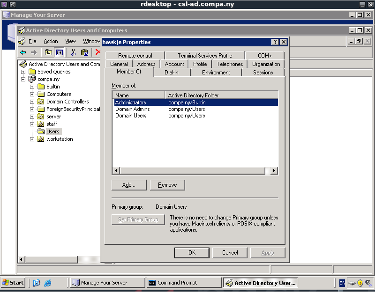Remove the selected group membership

click(167, 185)
